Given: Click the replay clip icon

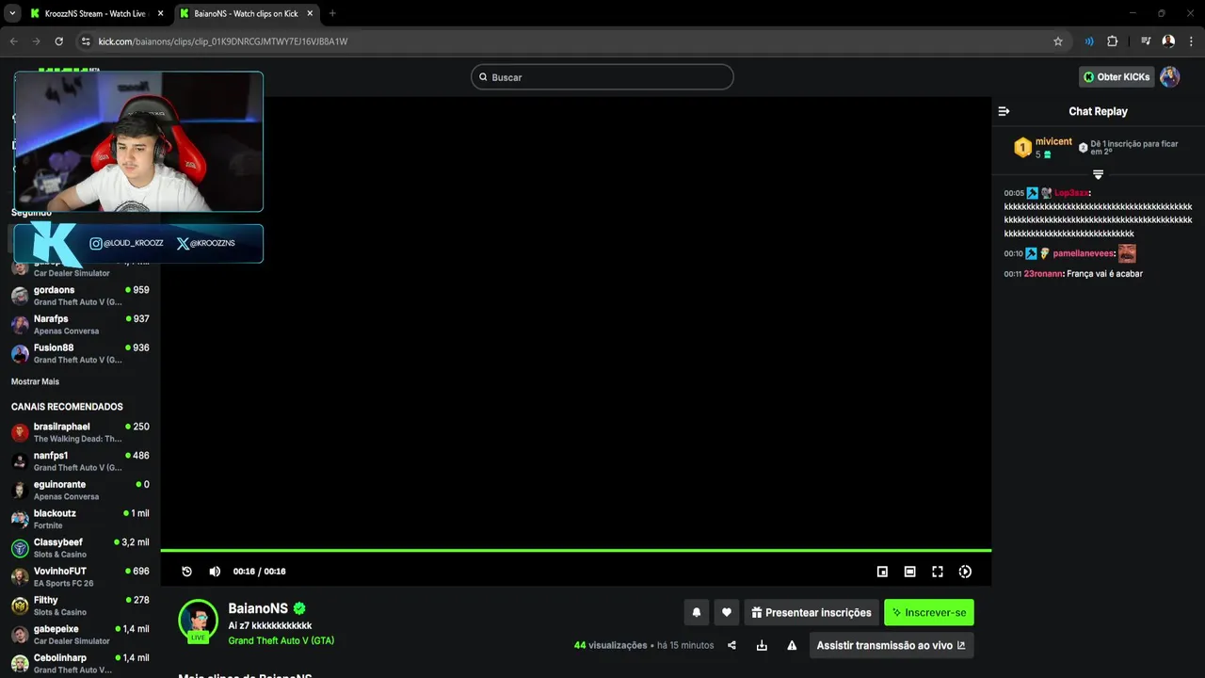Looking at the screenshot, I should click(x=186, y=572).
